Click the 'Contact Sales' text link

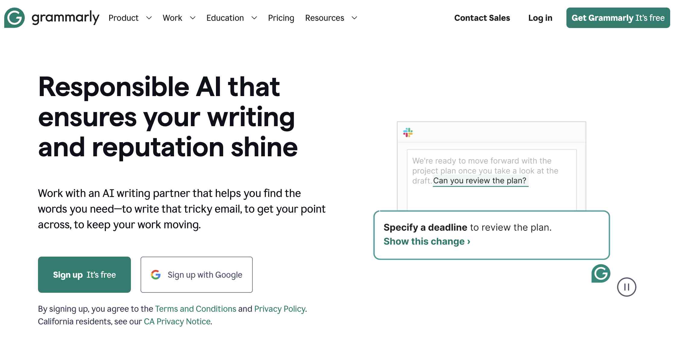point(482,18)
